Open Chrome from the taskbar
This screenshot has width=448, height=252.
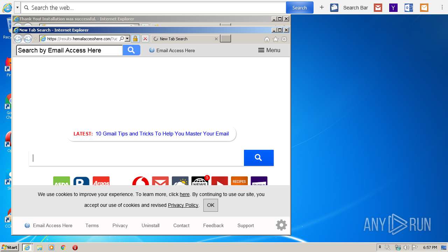(x=63, y=247)
